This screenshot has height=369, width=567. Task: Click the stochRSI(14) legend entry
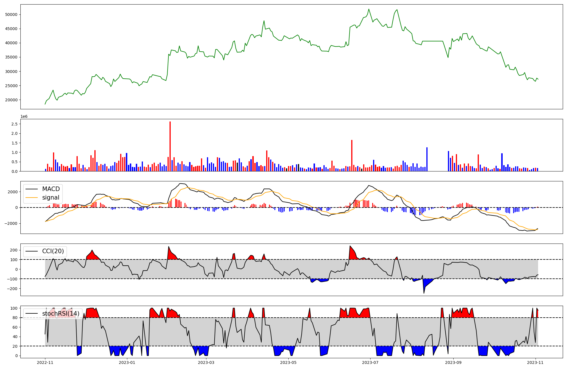point(61,314)
